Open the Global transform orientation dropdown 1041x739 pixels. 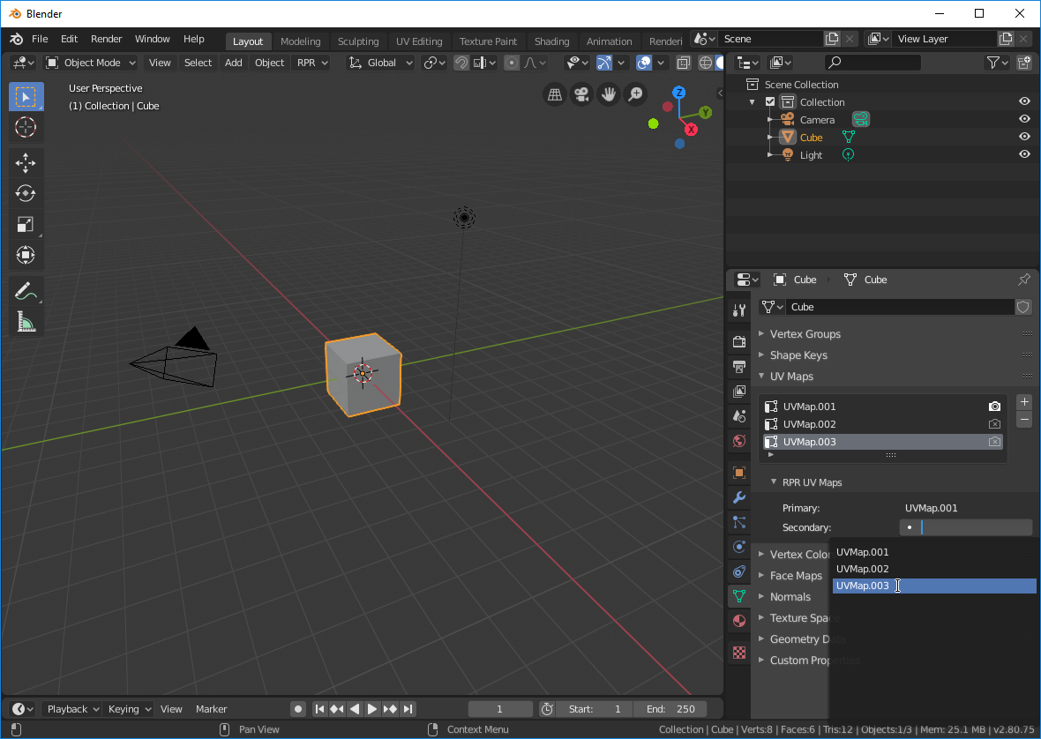pos(380,63)
